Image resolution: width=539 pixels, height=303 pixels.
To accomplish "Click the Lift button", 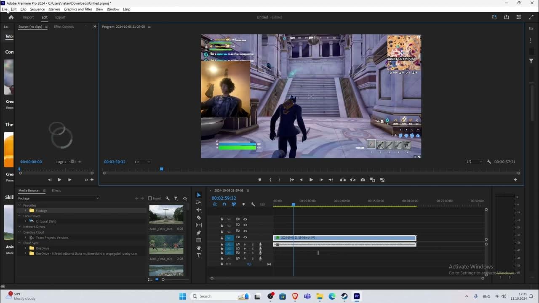I will pyautogui.click(x=343, y=180).
